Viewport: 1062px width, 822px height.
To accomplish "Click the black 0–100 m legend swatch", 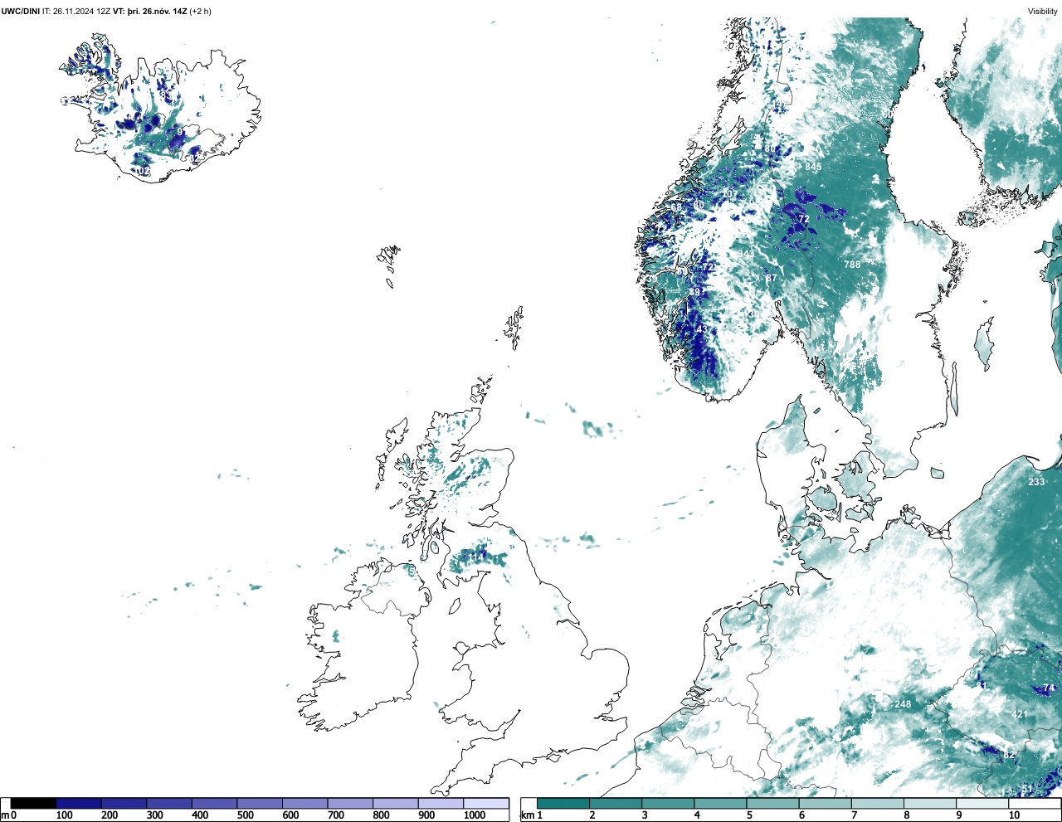I will coord(33,803).
